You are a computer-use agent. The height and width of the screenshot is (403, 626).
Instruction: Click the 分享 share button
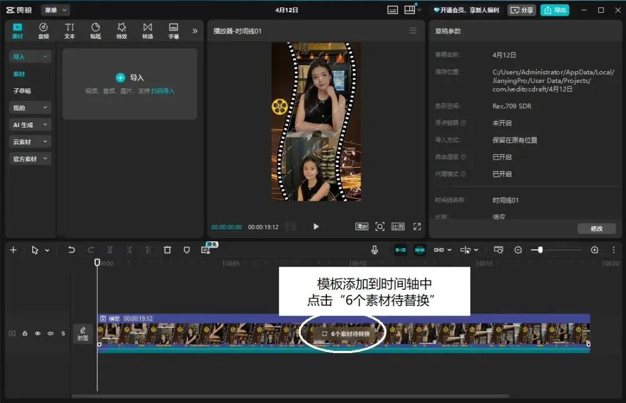pos(522,10)
